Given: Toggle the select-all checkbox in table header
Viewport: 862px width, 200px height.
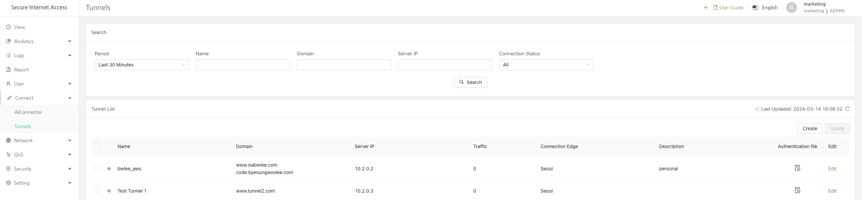Looking at the screenshot, I should click(x=97, y=146).
